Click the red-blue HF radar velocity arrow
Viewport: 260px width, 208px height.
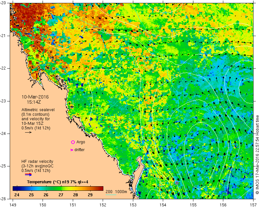tap(28, 174)
